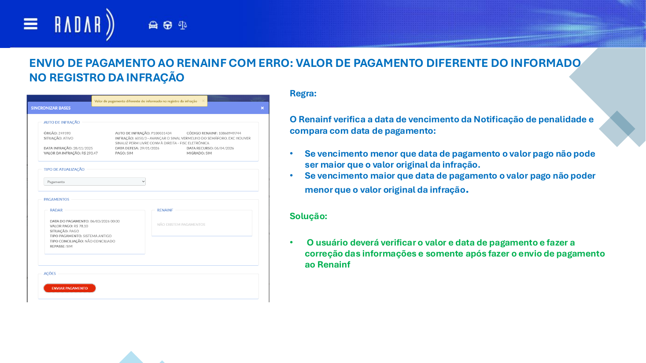Open the hamburger menu in the header
Screen dimensions: 646x363
click(x=30, y=24)
